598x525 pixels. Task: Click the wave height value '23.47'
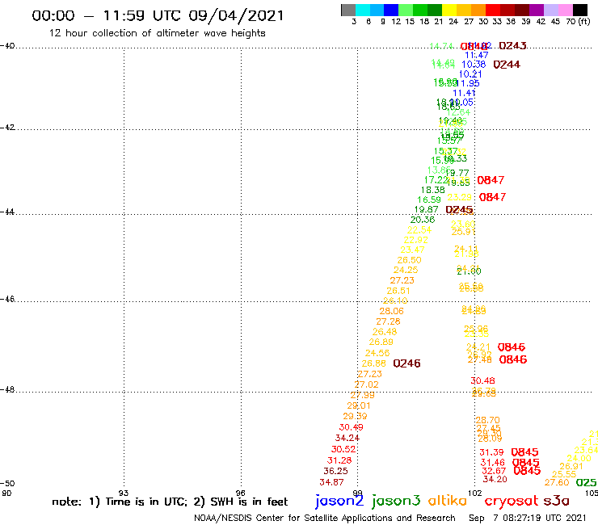[x=413, y=250]
